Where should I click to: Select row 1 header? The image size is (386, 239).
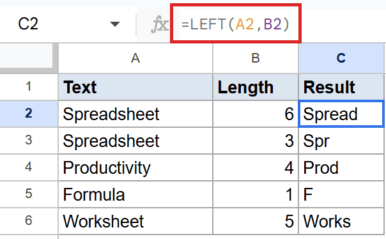coord(29,87)
